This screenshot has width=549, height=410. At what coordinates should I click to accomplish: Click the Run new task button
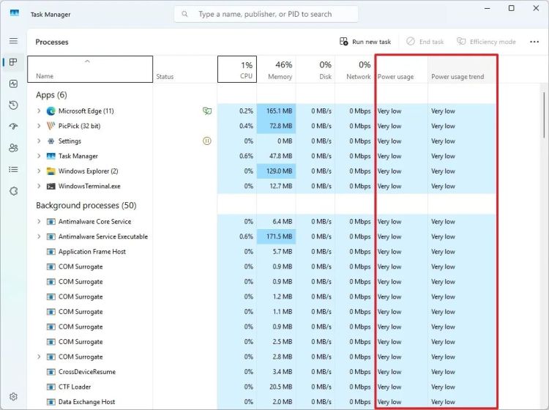click(x=365, y=42)
